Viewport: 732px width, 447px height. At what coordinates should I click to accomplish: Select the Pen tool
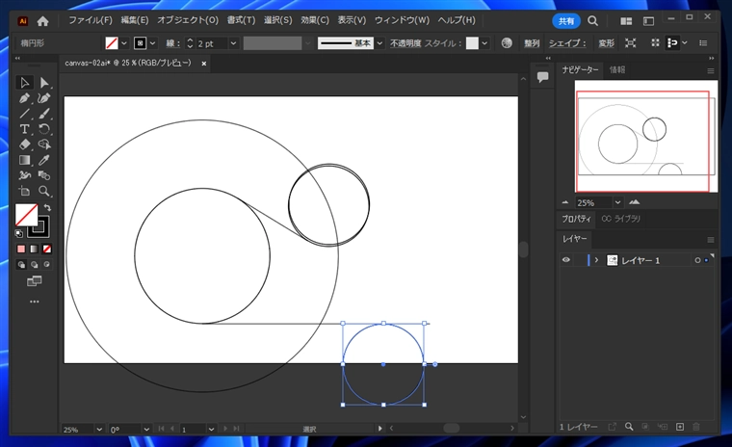[x=24, y=98]
